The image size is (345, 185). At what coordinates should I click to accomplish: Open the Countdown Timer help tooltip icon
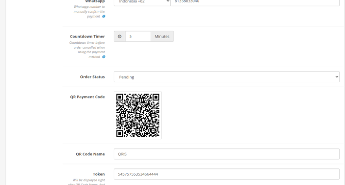pyautogui.click(x=103, y=56)
